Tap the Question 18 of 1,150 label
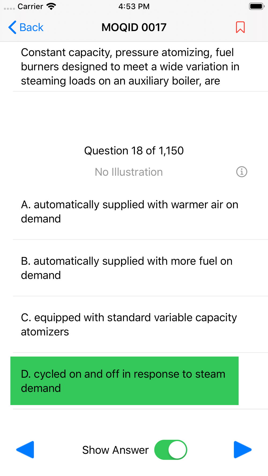 coord(134,151)
